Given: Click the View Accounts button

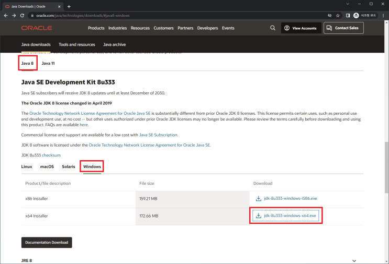Looking at the screenshot, I should pos(301,28).
